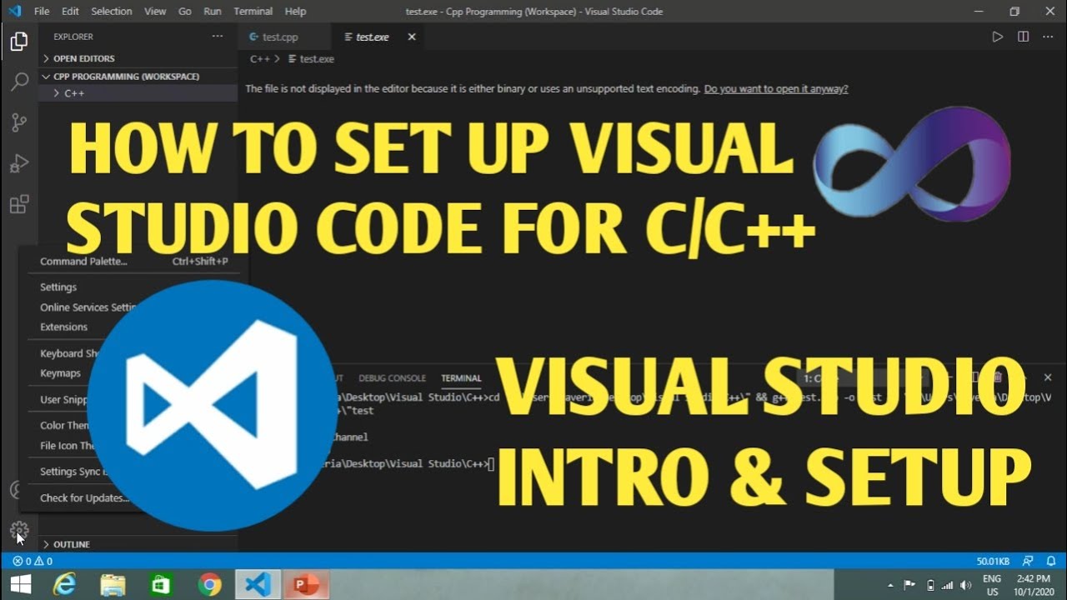Choose Settings from the Manage menu
This screenshot has width=1067, height=600.
pos(58,287)
